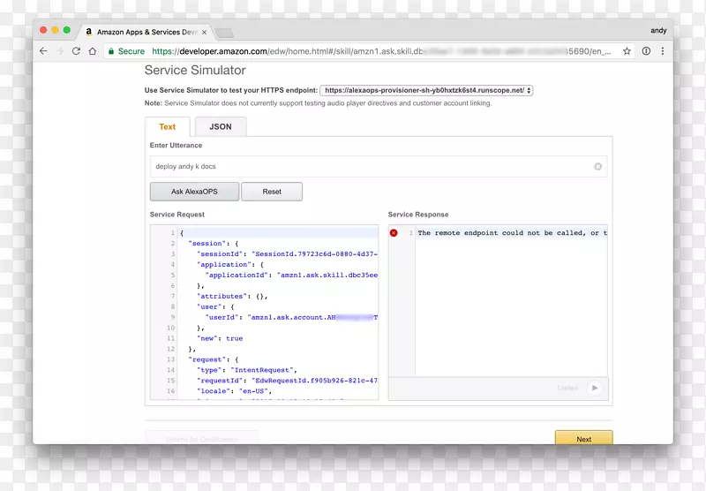Reload the page with refresh icon
706x491 pixels.
(x=77, y=51)
